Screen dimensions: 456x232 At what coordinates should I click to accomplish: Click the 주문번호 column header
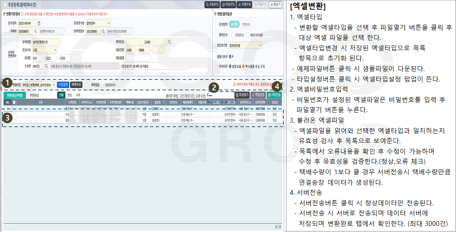point(173,102)
